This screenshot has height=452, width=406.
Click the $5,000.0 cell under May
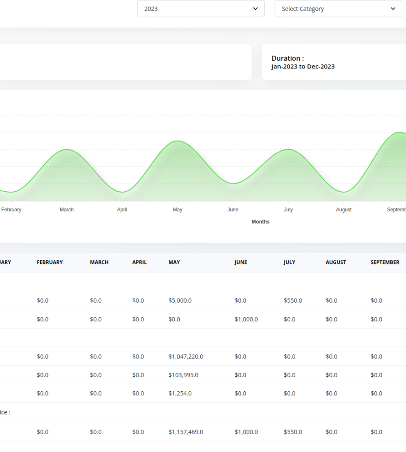[180, 300]
